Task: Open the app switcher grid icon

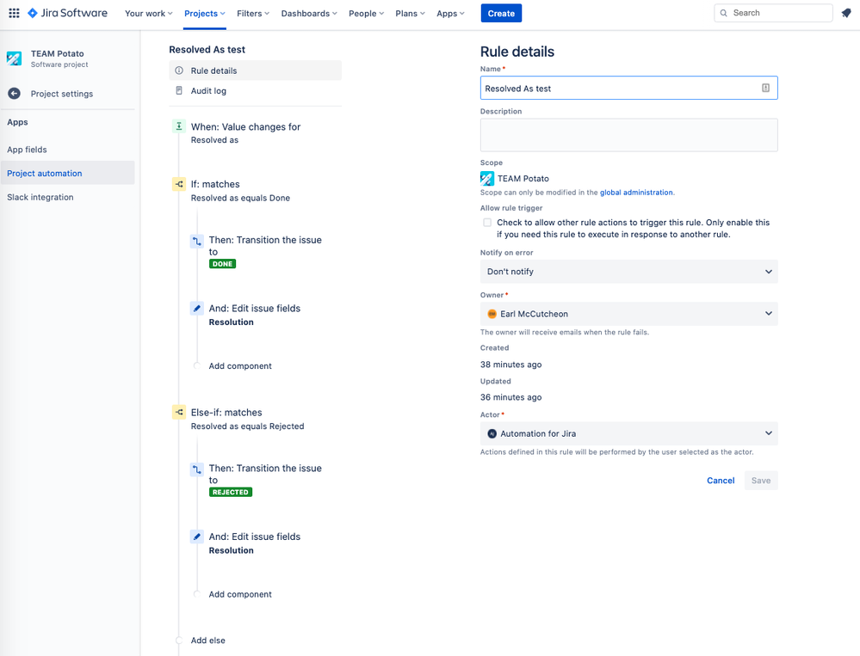Action: (x=15, y=13)
